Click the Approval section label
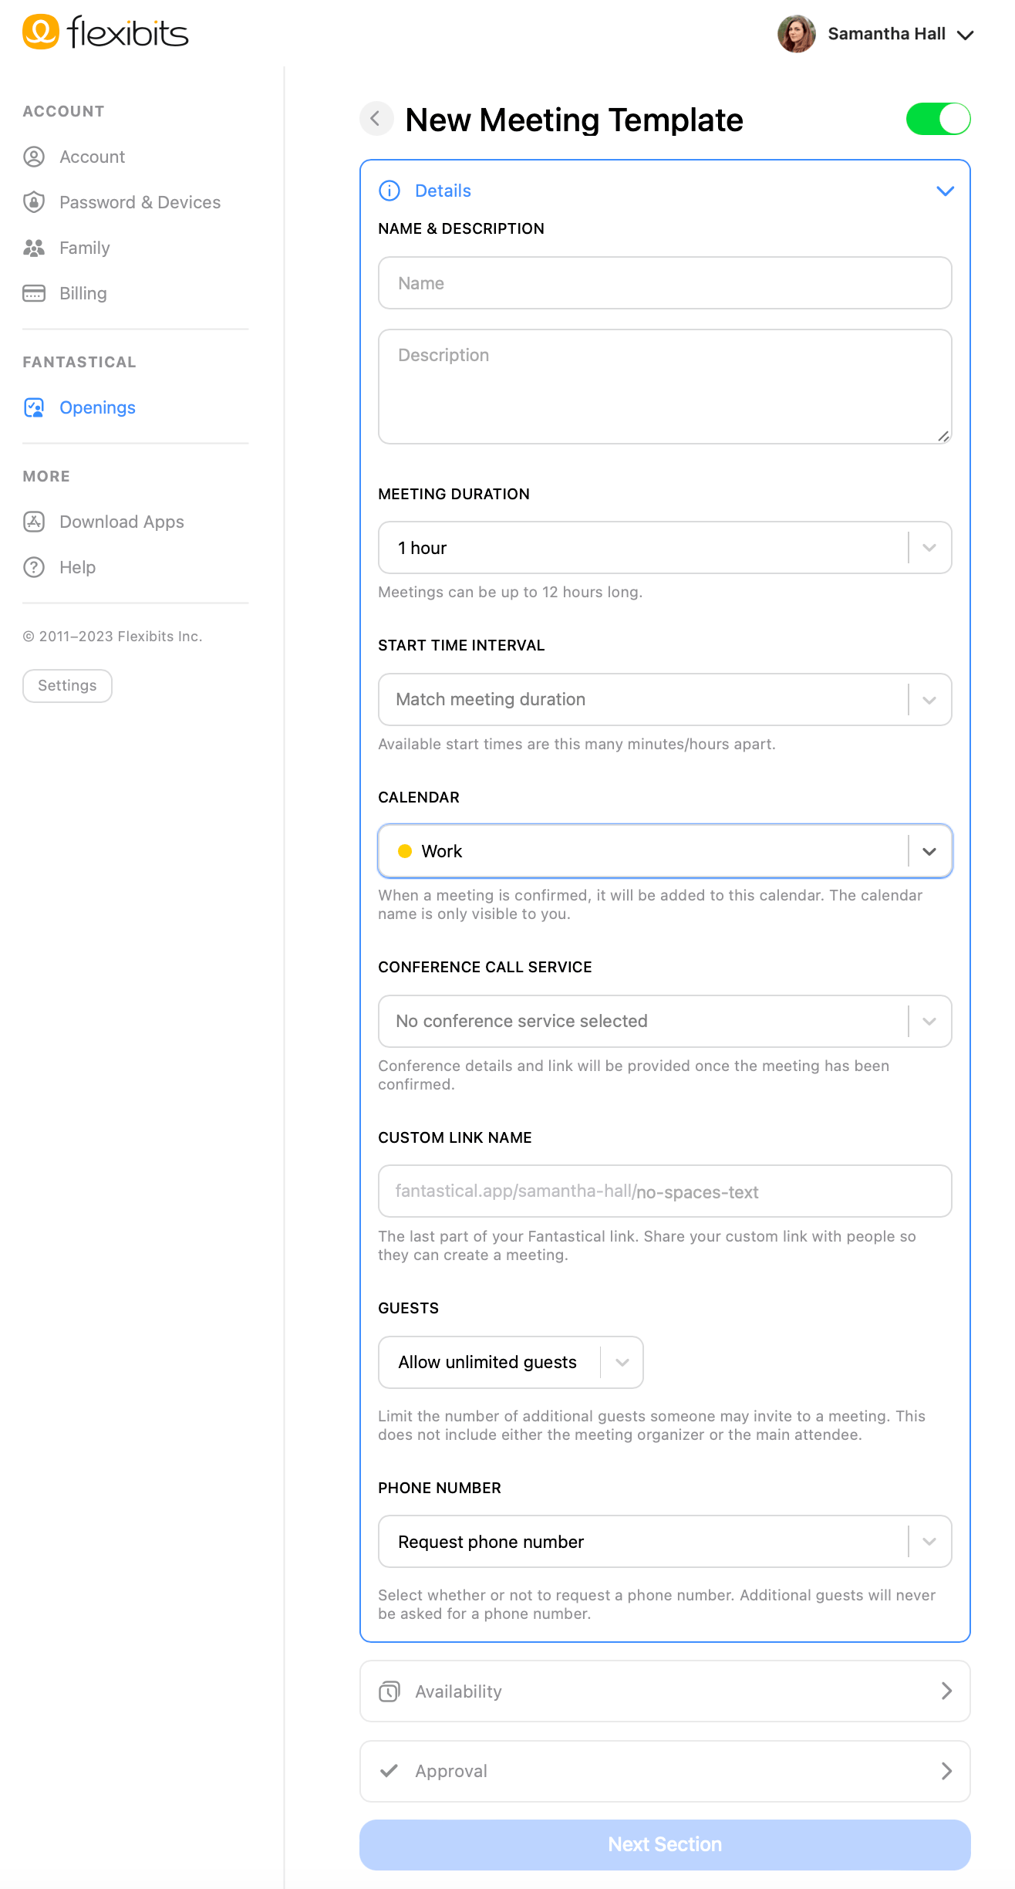This screenshot has width=1015, height=1889. coord(451,1771)
